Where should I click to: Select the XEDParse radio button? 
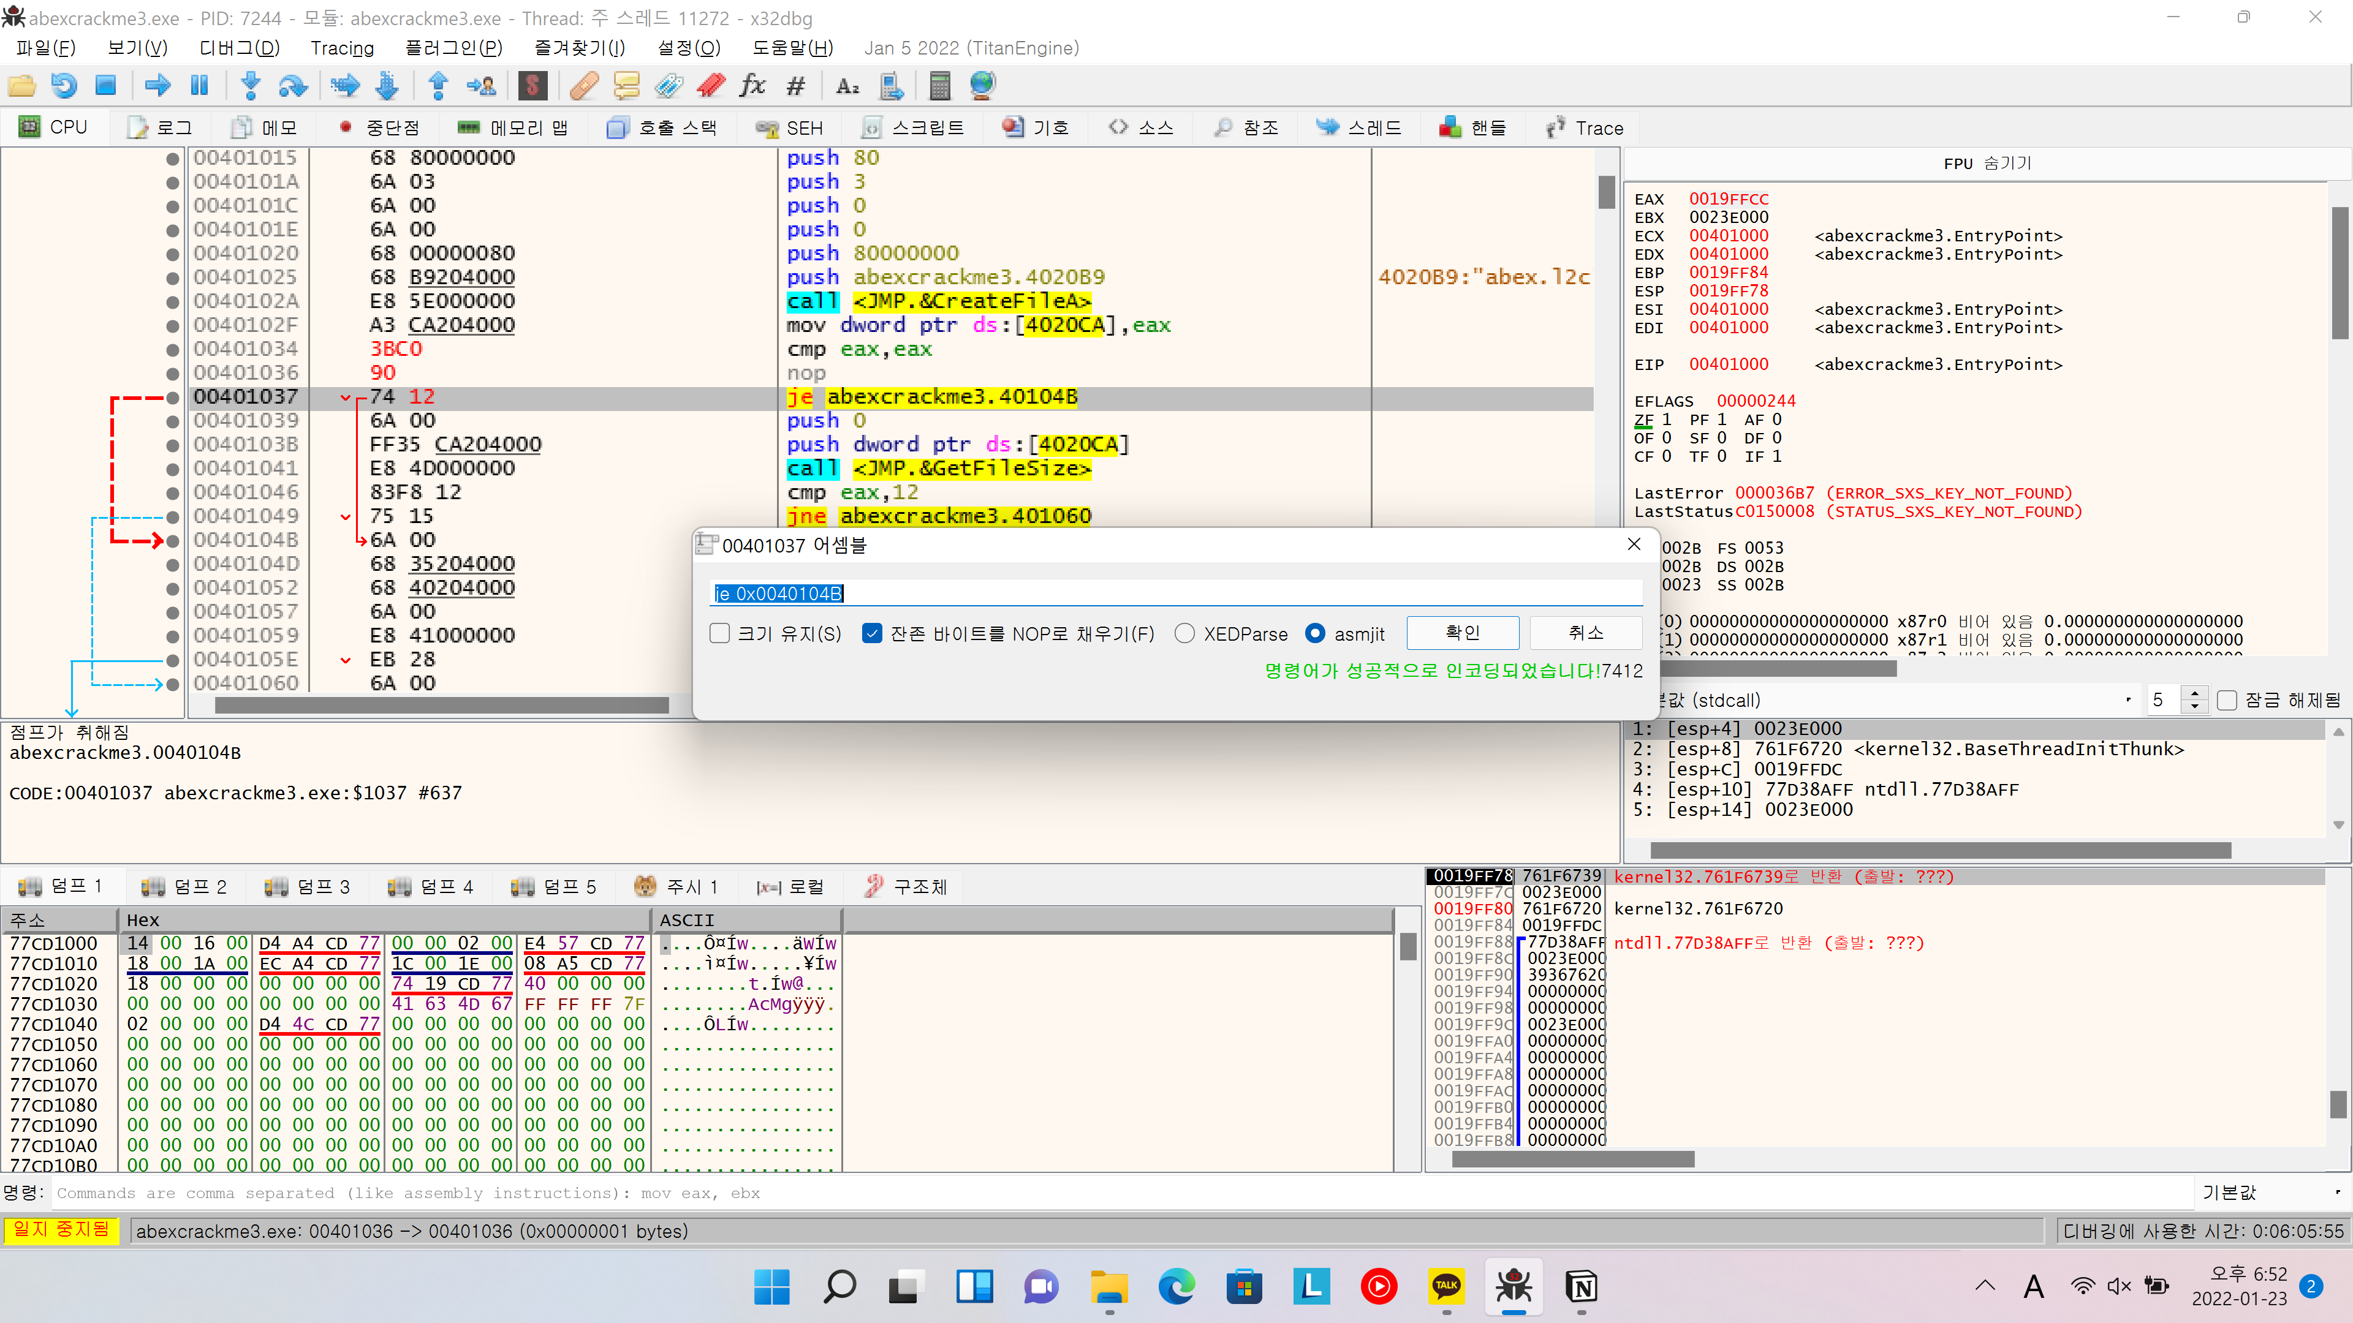(x=1184, y=634)
